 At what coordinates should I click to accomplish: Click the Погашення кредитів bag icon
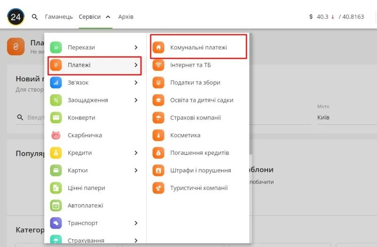tap(158, 153)
